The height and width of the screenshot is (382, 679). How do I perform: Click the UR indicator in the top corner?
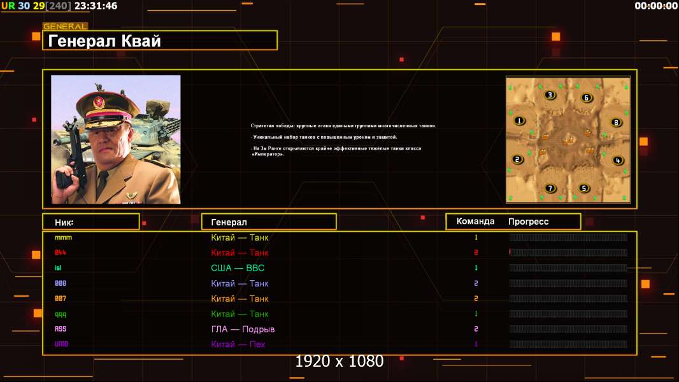[8, 6]
